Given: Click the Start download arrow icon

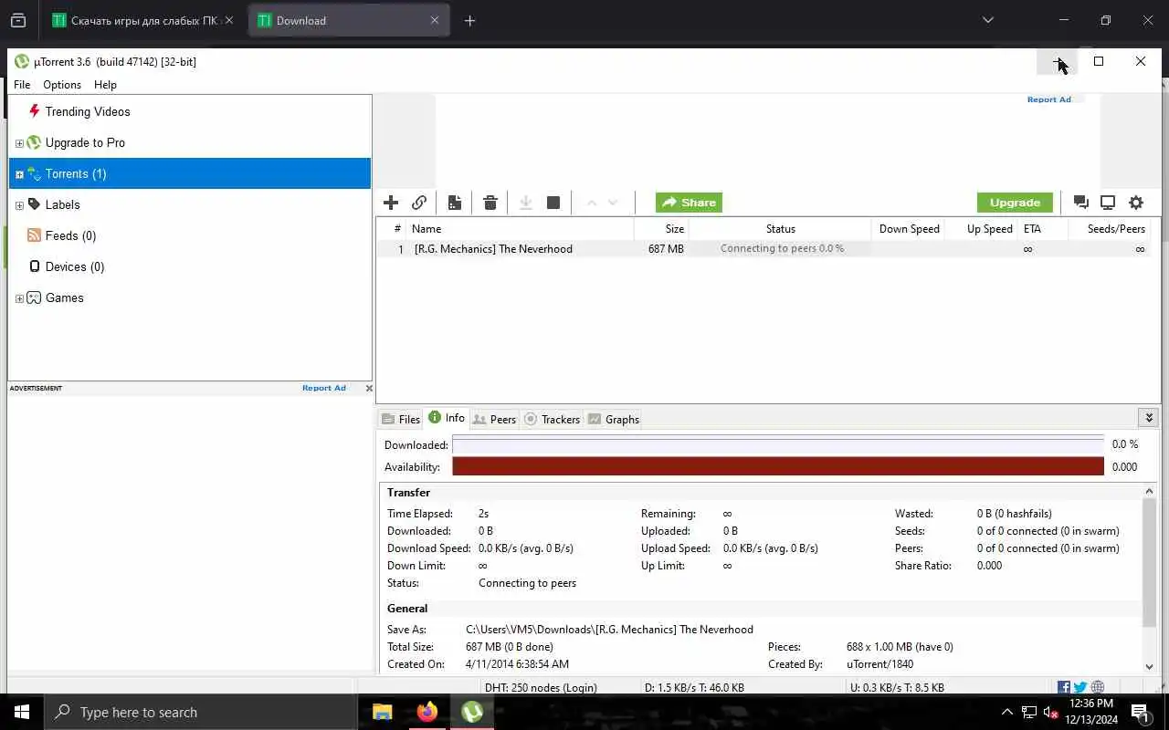Looking at the screenshot, I should pyautogui.click(x=526, y=203).
